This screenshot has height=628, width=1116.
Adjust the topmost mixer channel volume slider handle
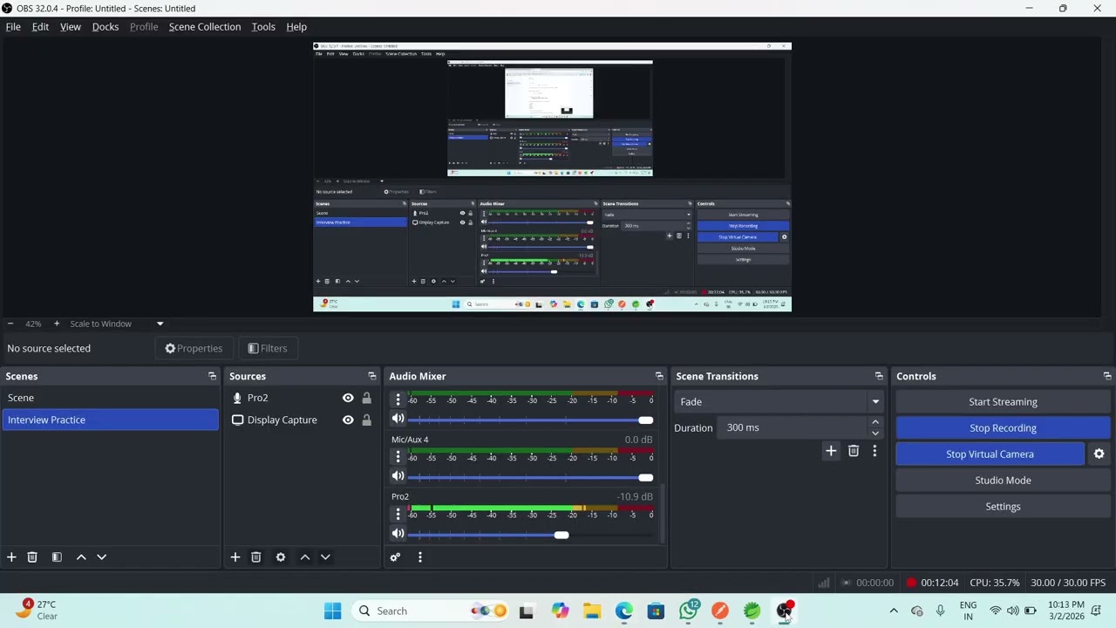tap(645, 420)
